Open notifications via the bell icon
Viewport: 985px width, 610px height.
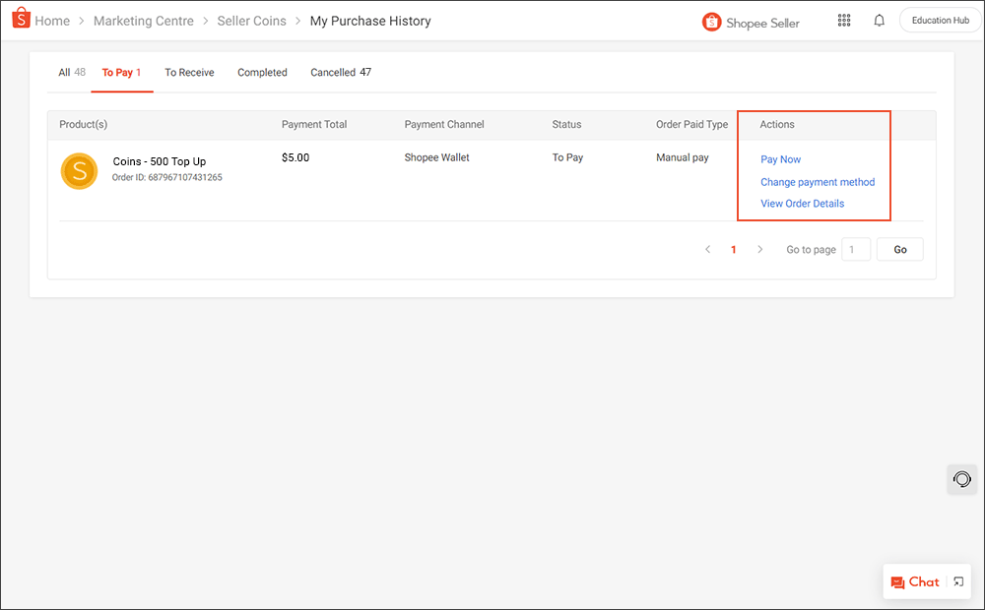[x=879, y=20]
